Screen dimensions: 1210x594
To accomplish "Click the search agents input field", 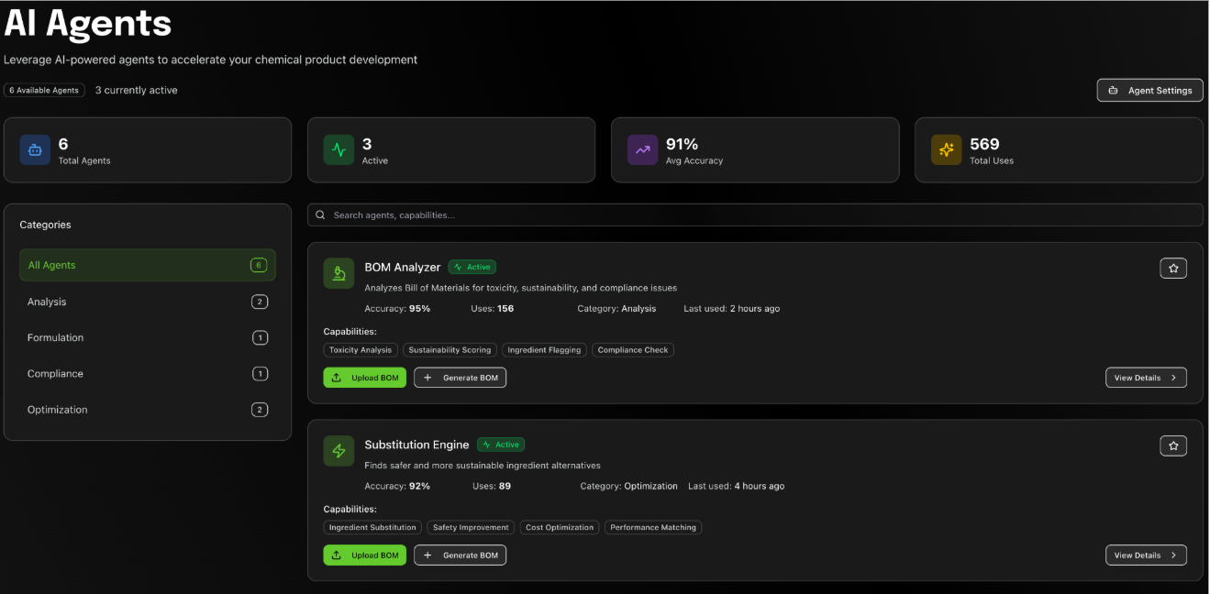I will [642, 214].
